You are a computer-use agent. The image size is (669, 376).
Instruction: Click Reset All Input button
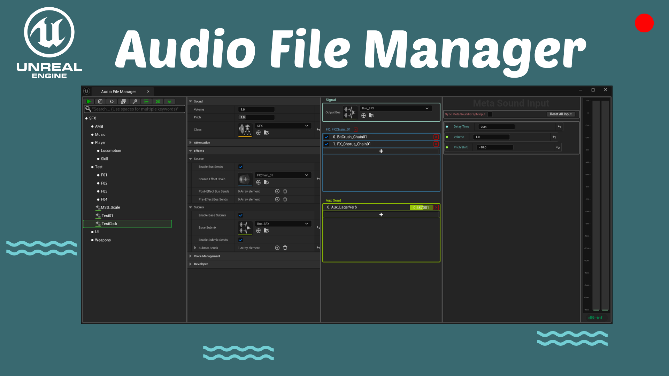click(x=561, y=114)
